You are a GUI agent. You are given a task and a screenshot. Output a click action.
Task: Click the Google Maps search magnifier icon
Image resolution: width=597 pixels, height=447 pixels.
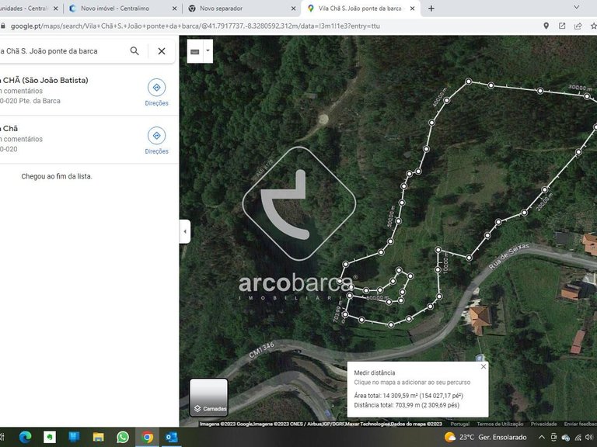pos(134,51)
